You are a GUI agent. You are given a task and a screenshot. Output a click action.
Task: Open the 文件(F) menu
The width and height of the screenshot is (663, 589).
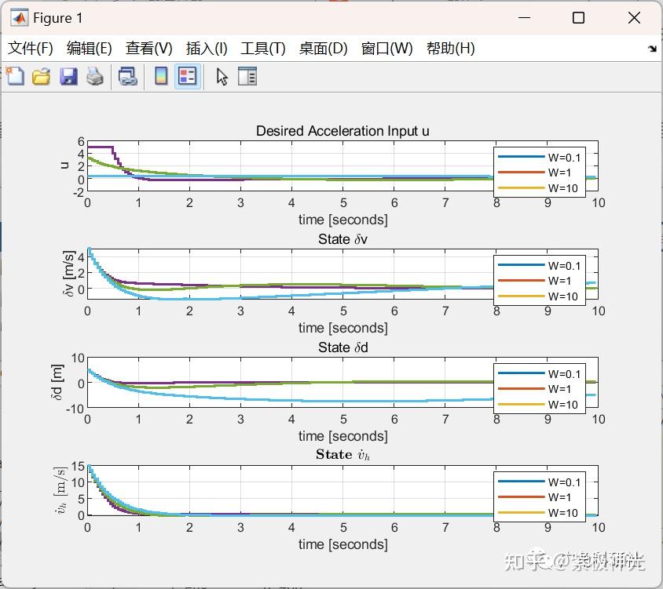pos(31,48)
